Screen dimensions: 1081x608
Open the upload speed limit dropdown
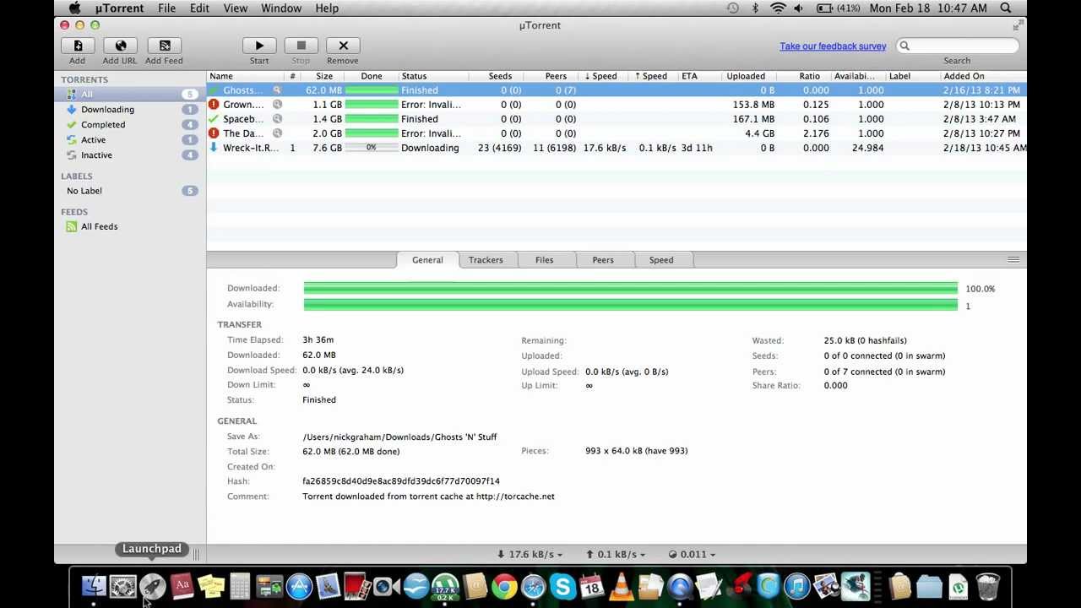pos(616,554)
